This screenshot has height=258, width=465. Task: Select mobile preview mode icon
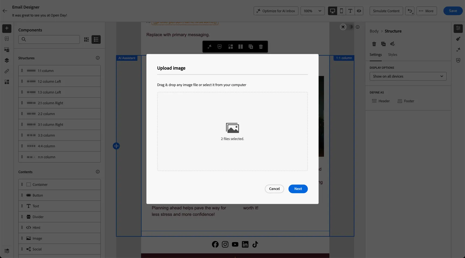click(x=341, y=11)
